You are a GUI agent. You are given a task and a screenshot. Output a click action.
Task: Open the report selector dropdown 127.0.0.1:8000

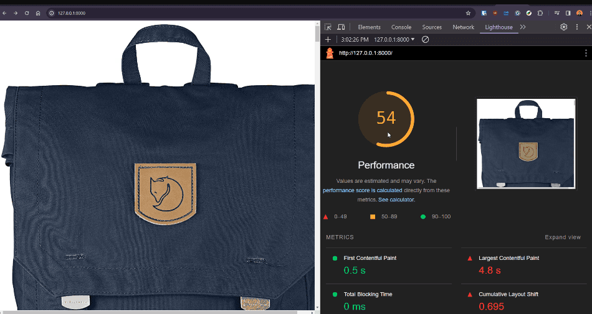tap(394, 39)
